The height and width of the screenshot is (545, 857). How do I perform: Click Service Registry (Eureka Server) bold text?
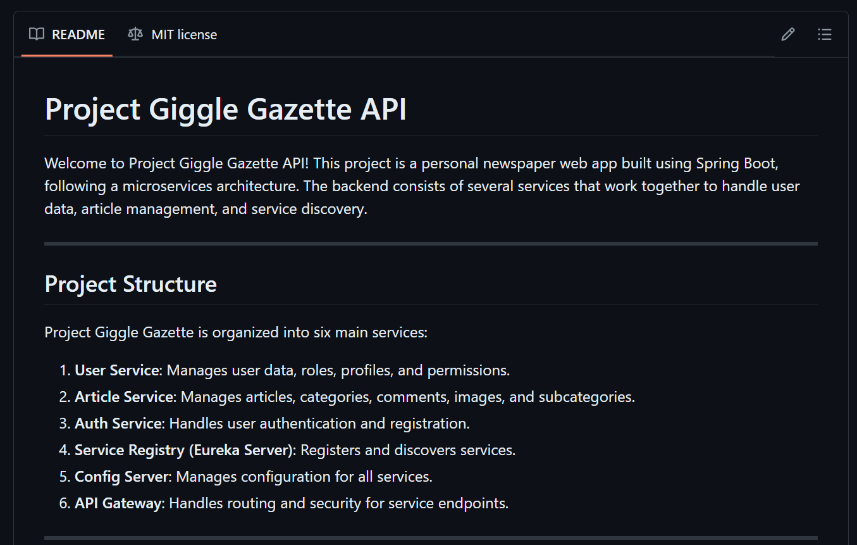click(185, 450)
